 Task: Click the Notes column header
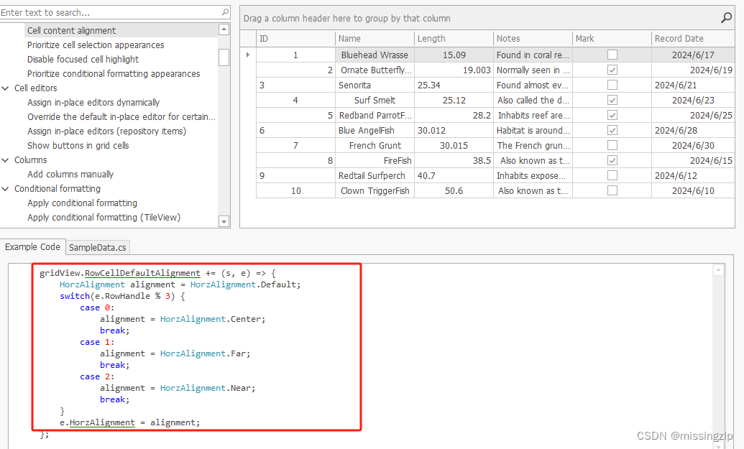[x=533, y=38]
